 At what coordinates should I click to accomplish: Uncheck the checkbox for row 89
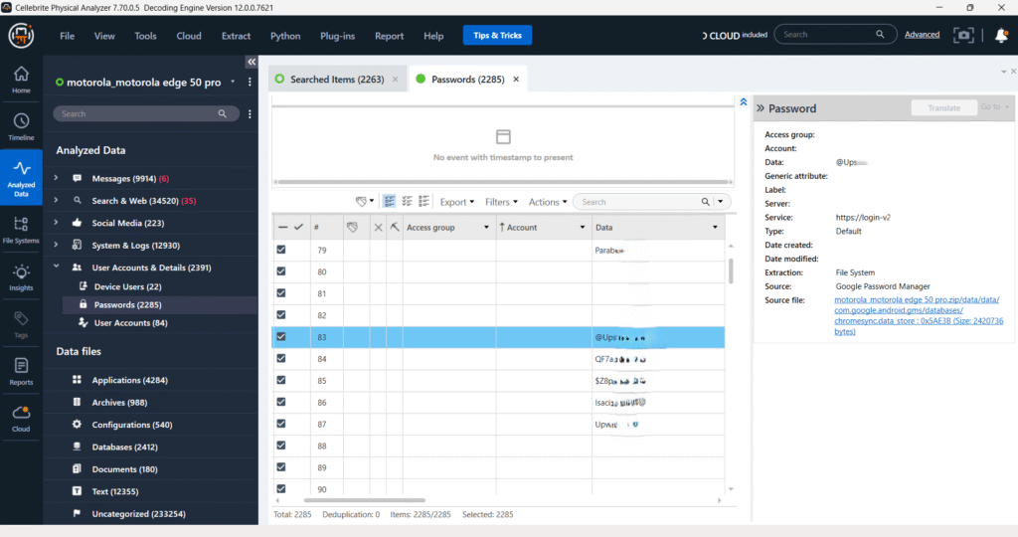pyautogui.click(x=281, y=466)
